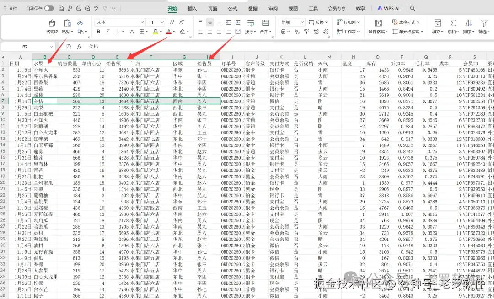Open the number format dropdown (常规)
This screenshot has width=494, height=299.
click(x=302, y=22)
